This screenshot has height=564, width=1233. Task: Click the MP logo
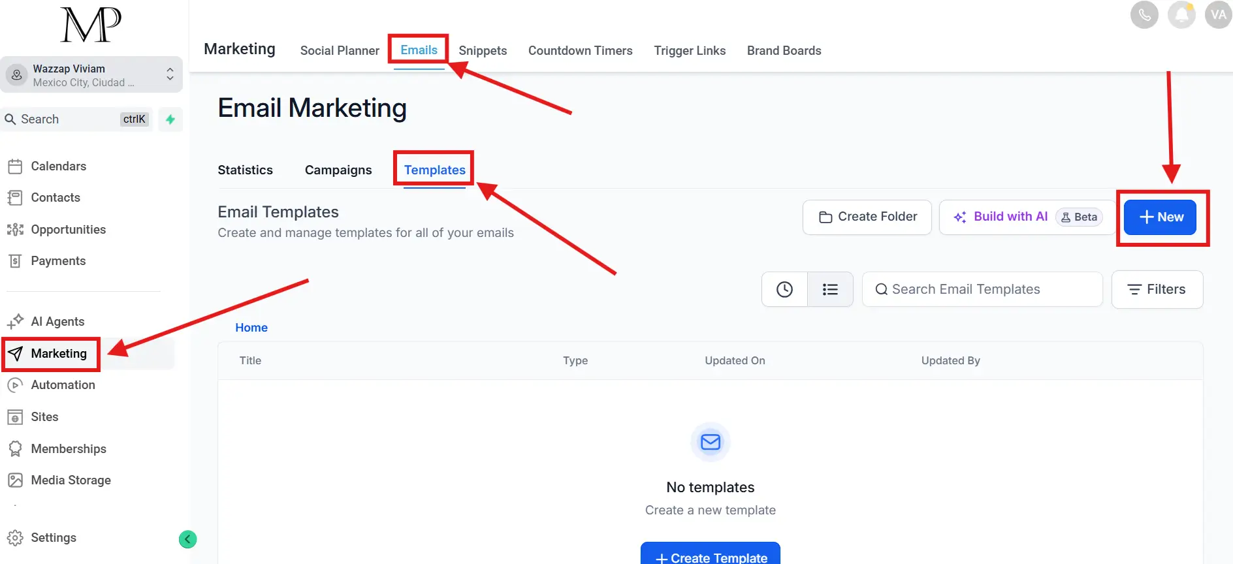pyautogui.click(x=91, y=25)
